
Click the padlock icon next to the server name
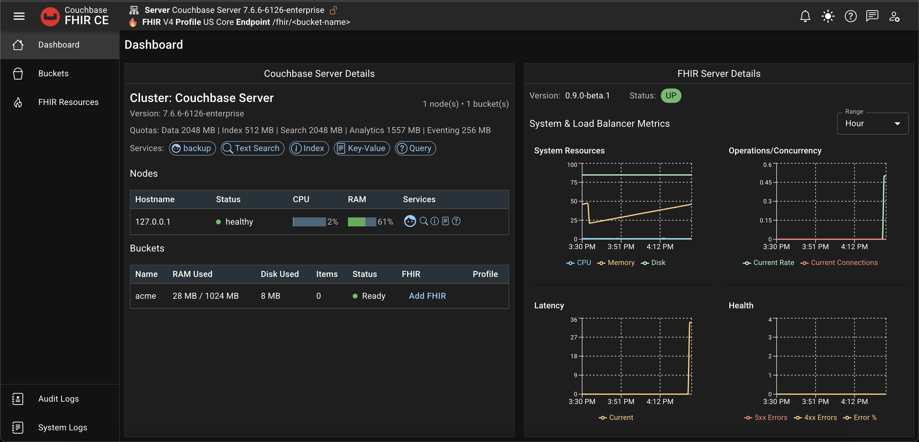coord(334,10)
